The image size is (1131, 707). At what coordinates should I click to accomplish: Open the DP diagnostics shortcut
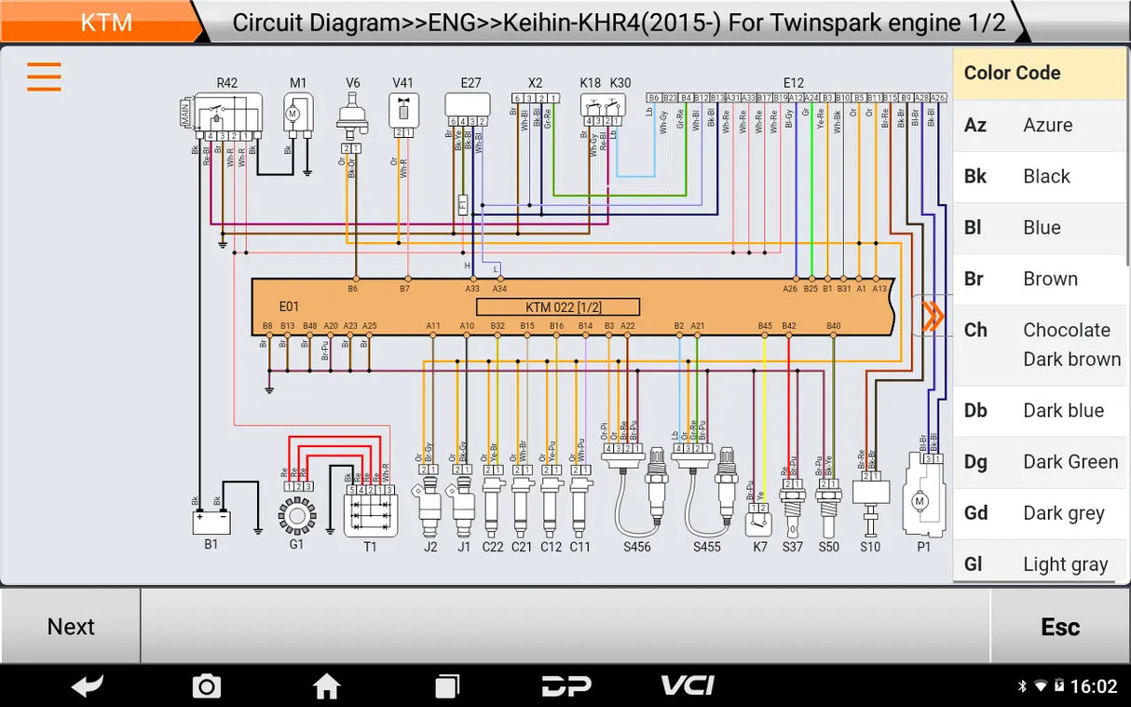[566, 687]
